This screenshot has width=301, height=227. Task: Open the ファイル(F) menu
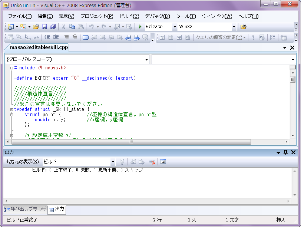[x=20, y=16]
